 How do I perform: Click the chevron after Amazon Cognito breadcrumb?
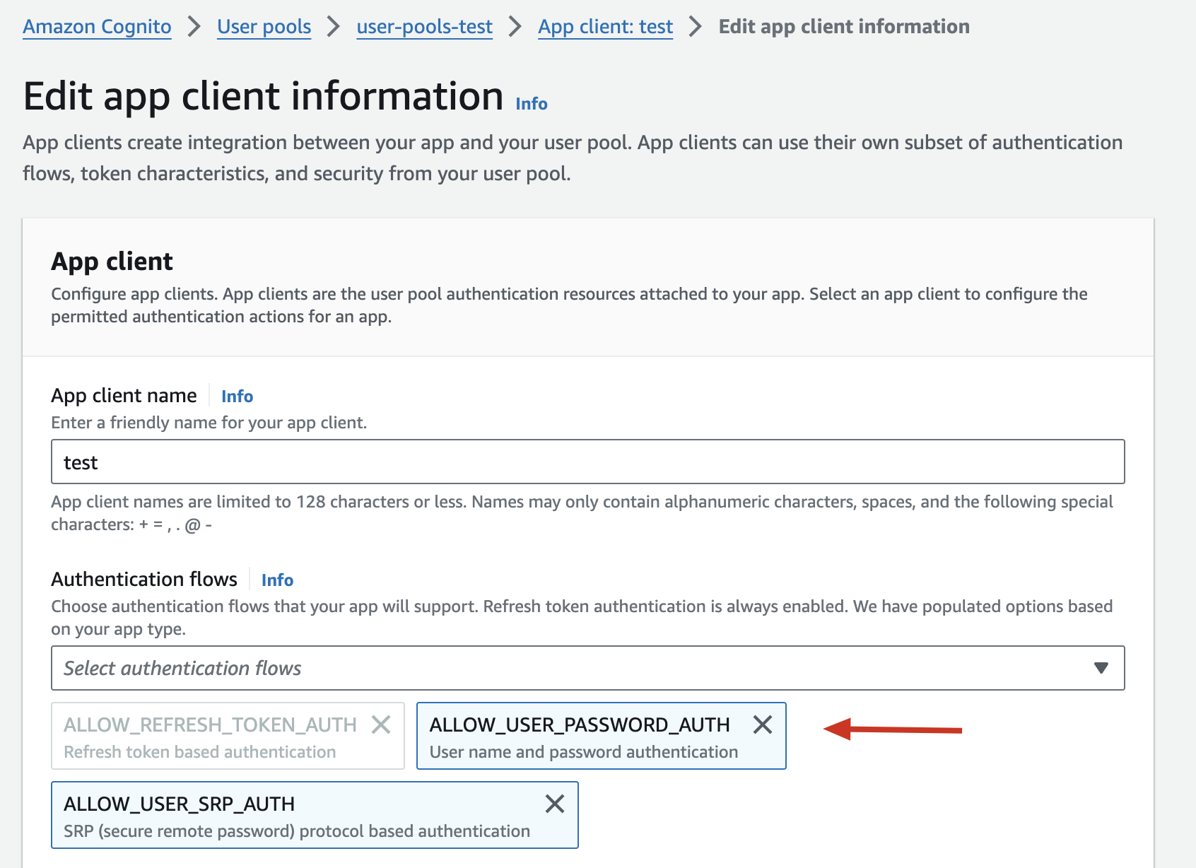click(194, 27)
